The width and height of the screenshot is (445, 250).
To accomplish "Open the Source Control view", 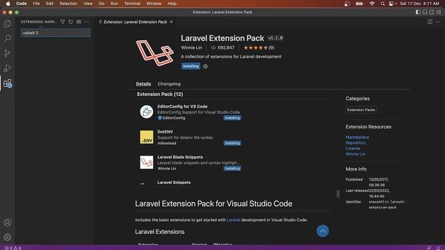I will [8, 53].
